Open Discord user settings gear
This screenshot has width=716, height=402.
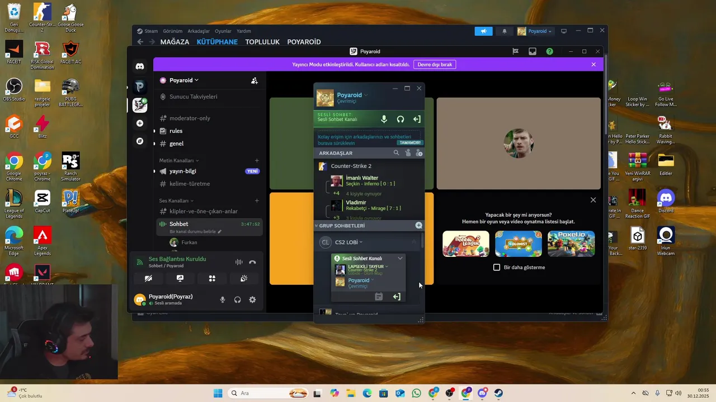pos(252,300)
